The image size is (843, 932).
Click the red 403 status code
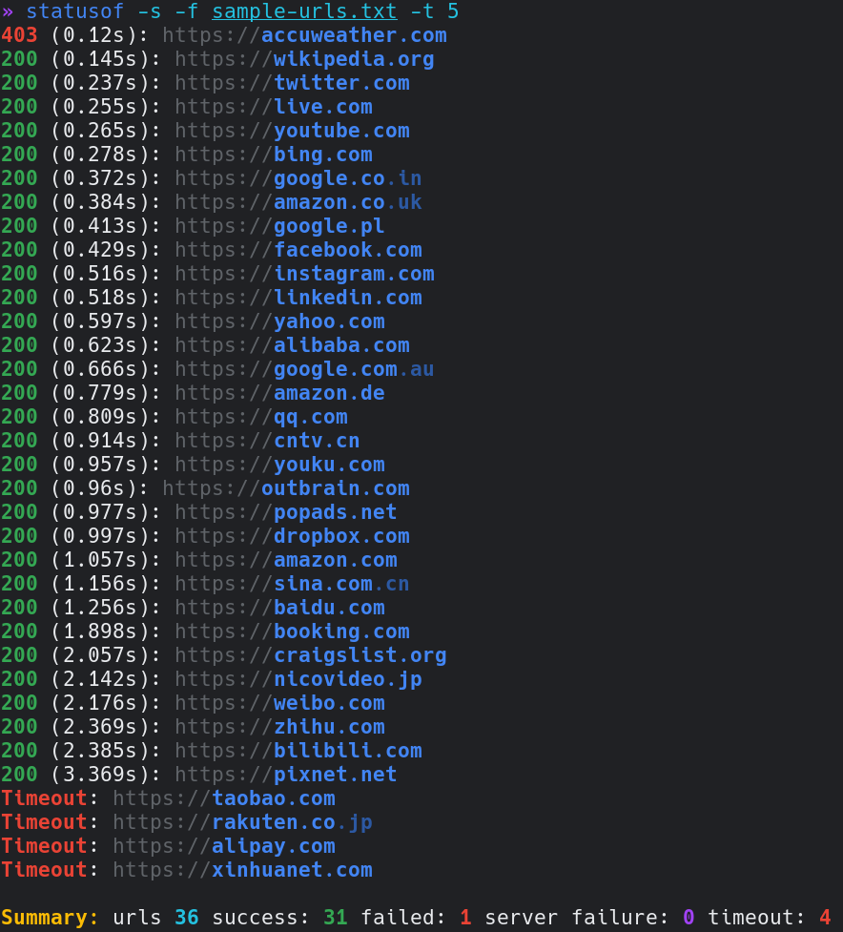pos(19,35)
